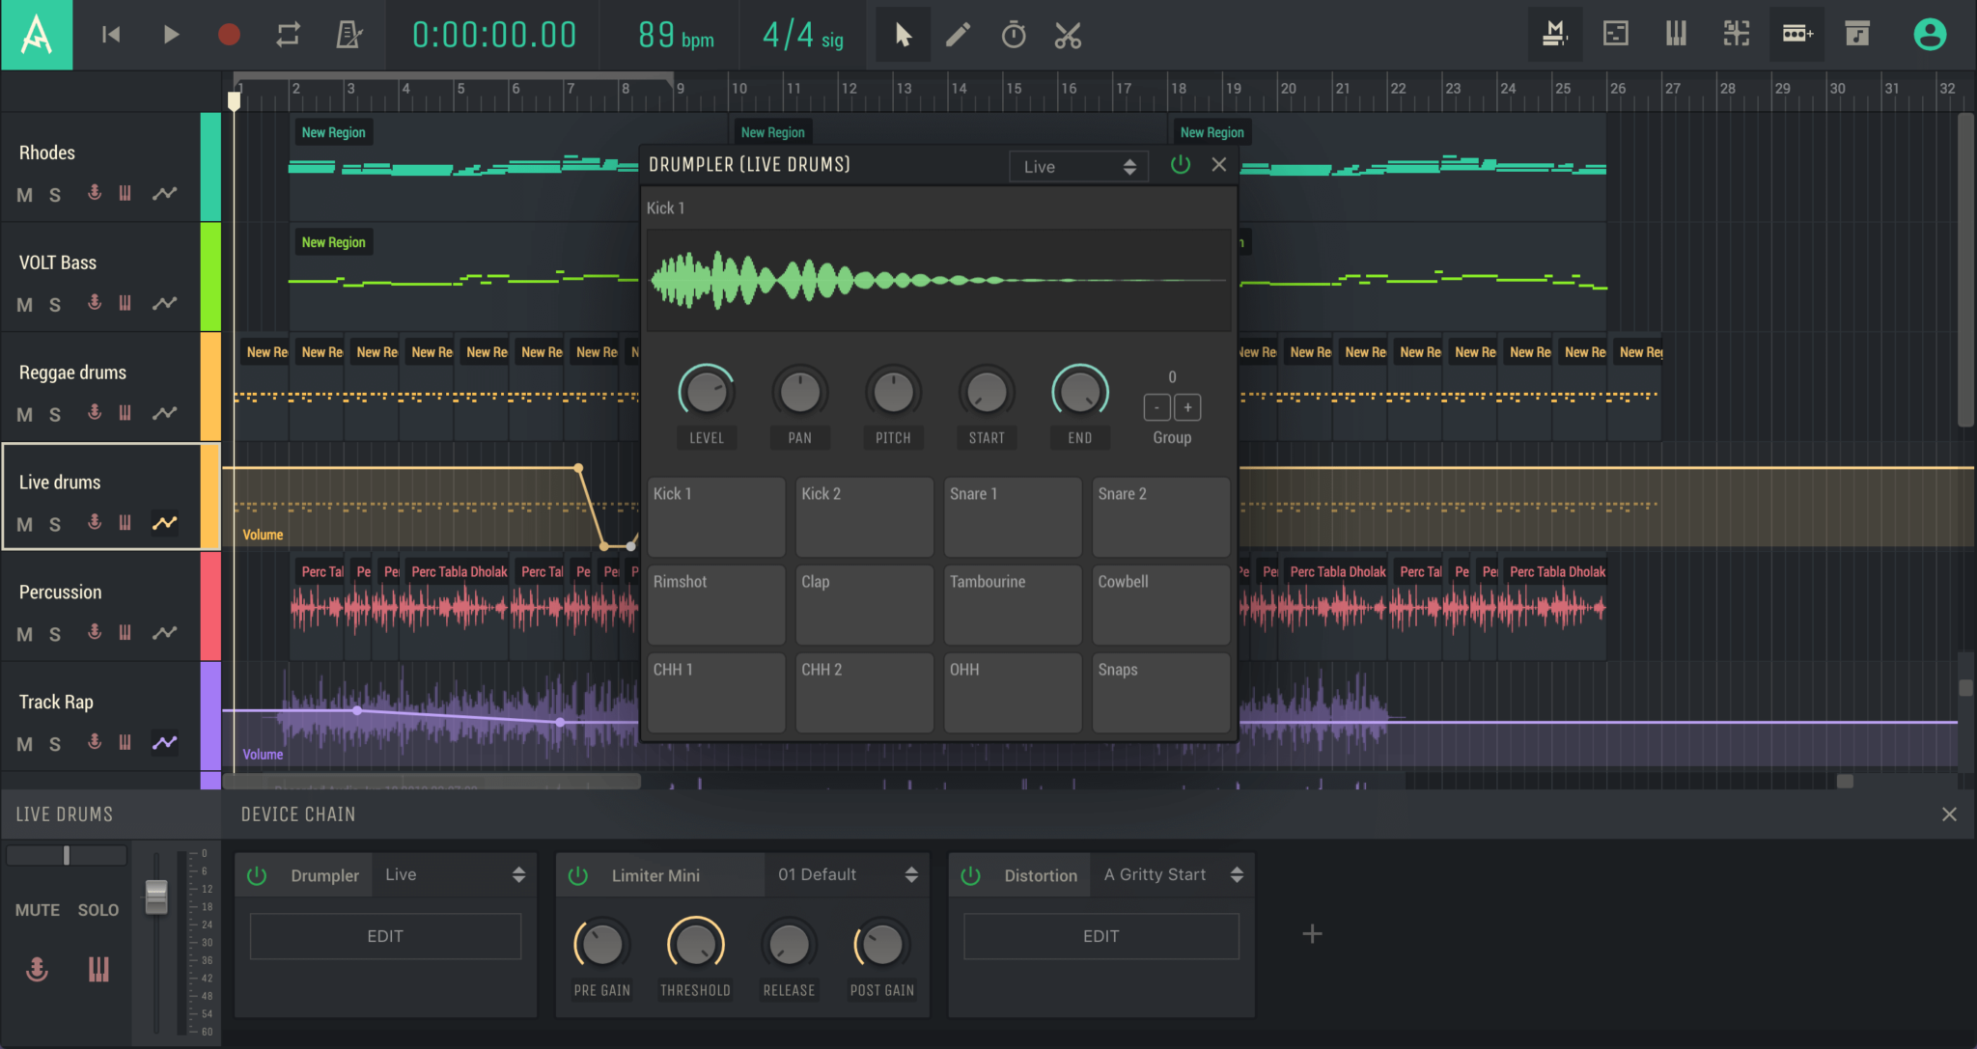The image size is (1977, 1049).
Task: Open the user account profile icon
Action: 1929,36
